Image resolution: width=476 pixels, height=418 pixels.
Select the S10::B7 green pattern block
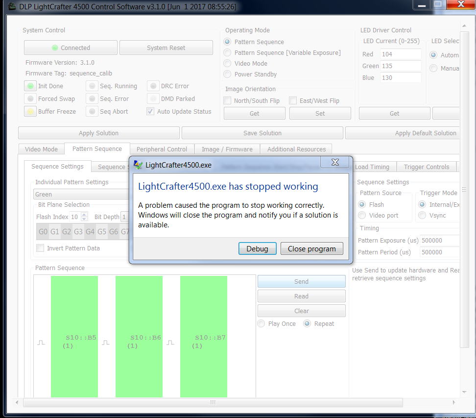204,336
